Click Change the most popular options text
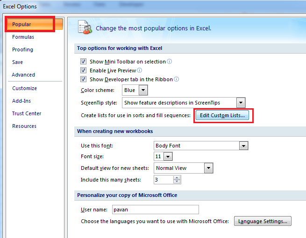This screenshot has height=238, width=306. (153, 28)
